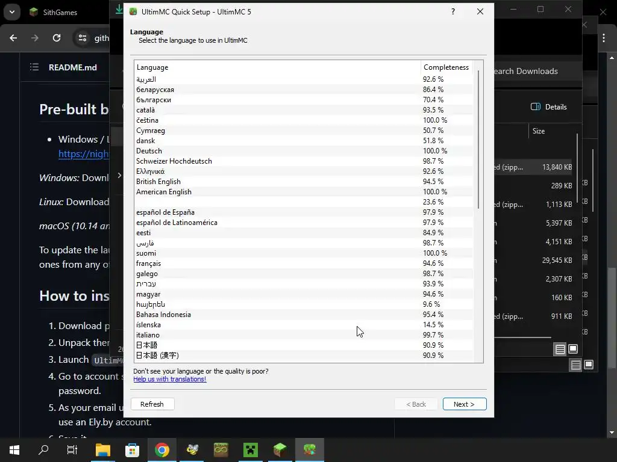Select Cymraeg language row

pos(304,131)
